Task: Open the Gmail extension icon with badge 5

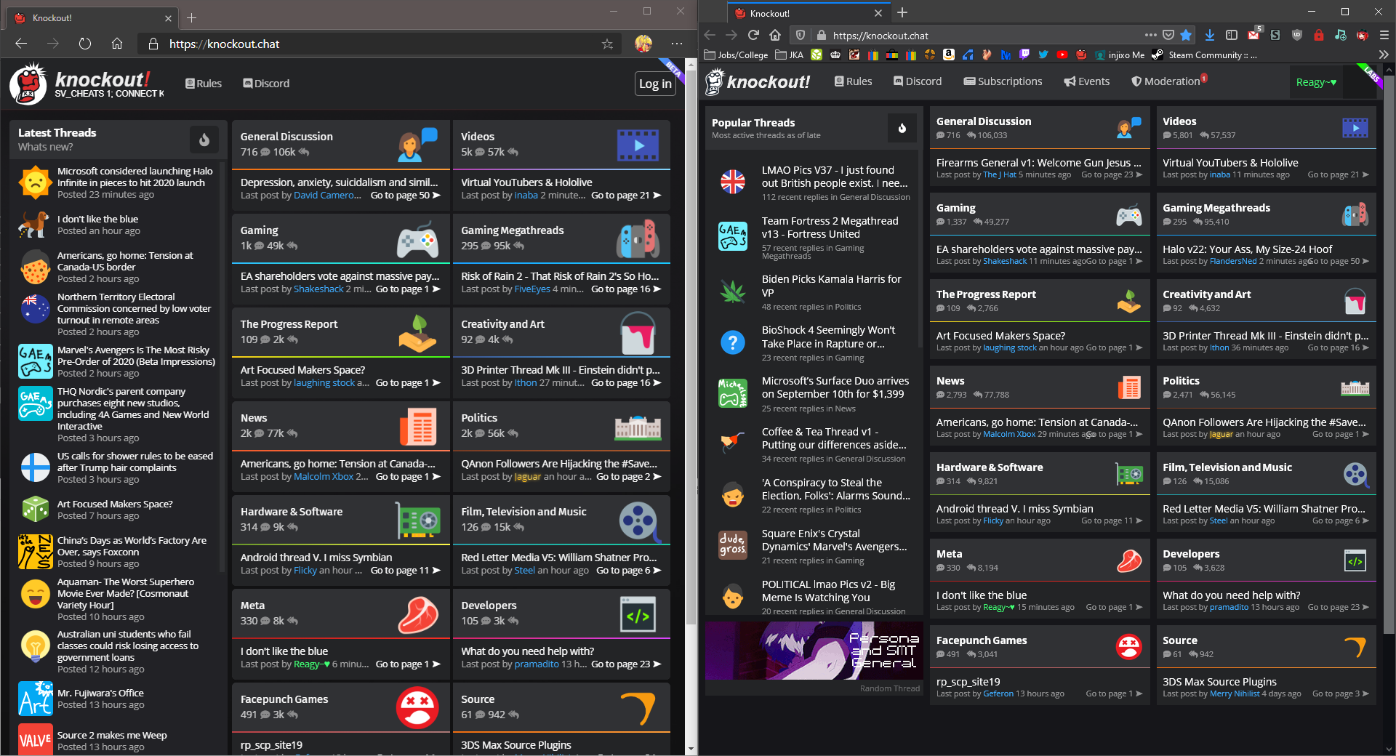Action: pos(1254,34)
